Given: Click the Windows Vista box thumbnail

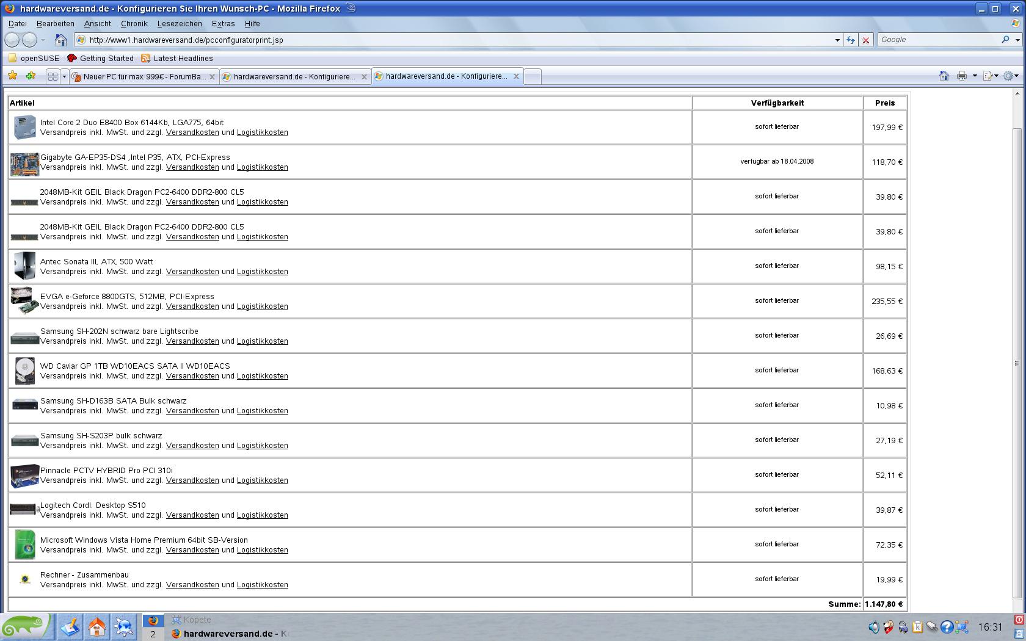Looking at the screenshot, I should (24, 545).
